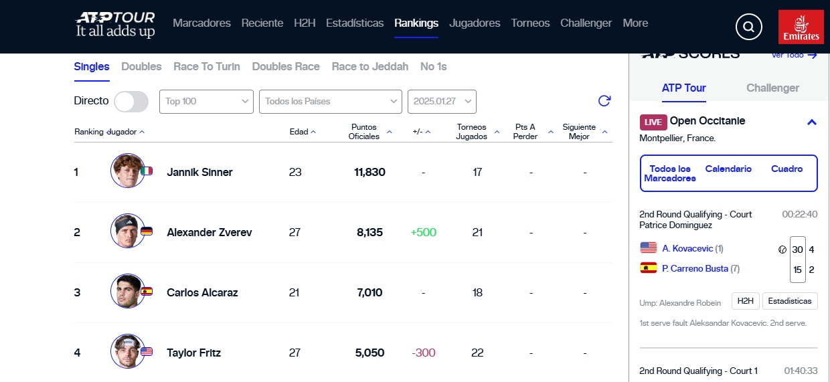Screen dimensions: 830x382
Task: Open Carlos Alcaraz player photo
Action: (128, 291)
